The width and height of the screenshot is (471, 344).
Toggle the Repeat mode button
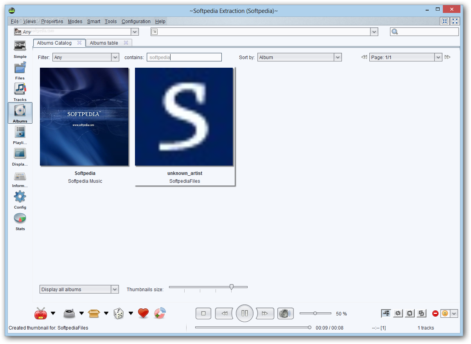tap(398, 313)
